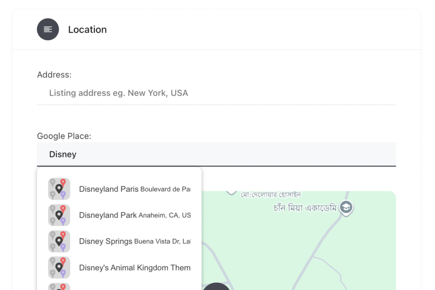Click the Location heading text

click(x=88, y=29)
